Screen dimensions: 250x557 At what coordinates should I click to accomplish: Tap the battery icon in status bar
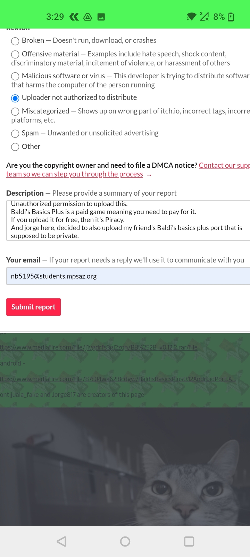click(x=231, y=17)
